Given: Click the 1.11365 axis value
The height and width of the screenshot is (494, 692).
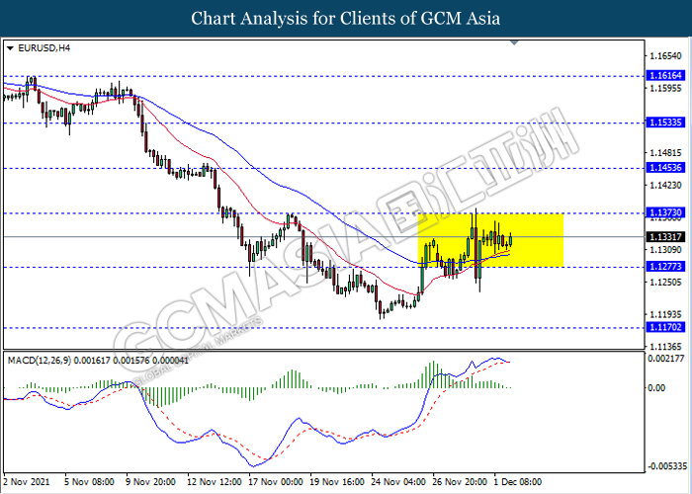Looking at the screenshot, I should 665,347.
